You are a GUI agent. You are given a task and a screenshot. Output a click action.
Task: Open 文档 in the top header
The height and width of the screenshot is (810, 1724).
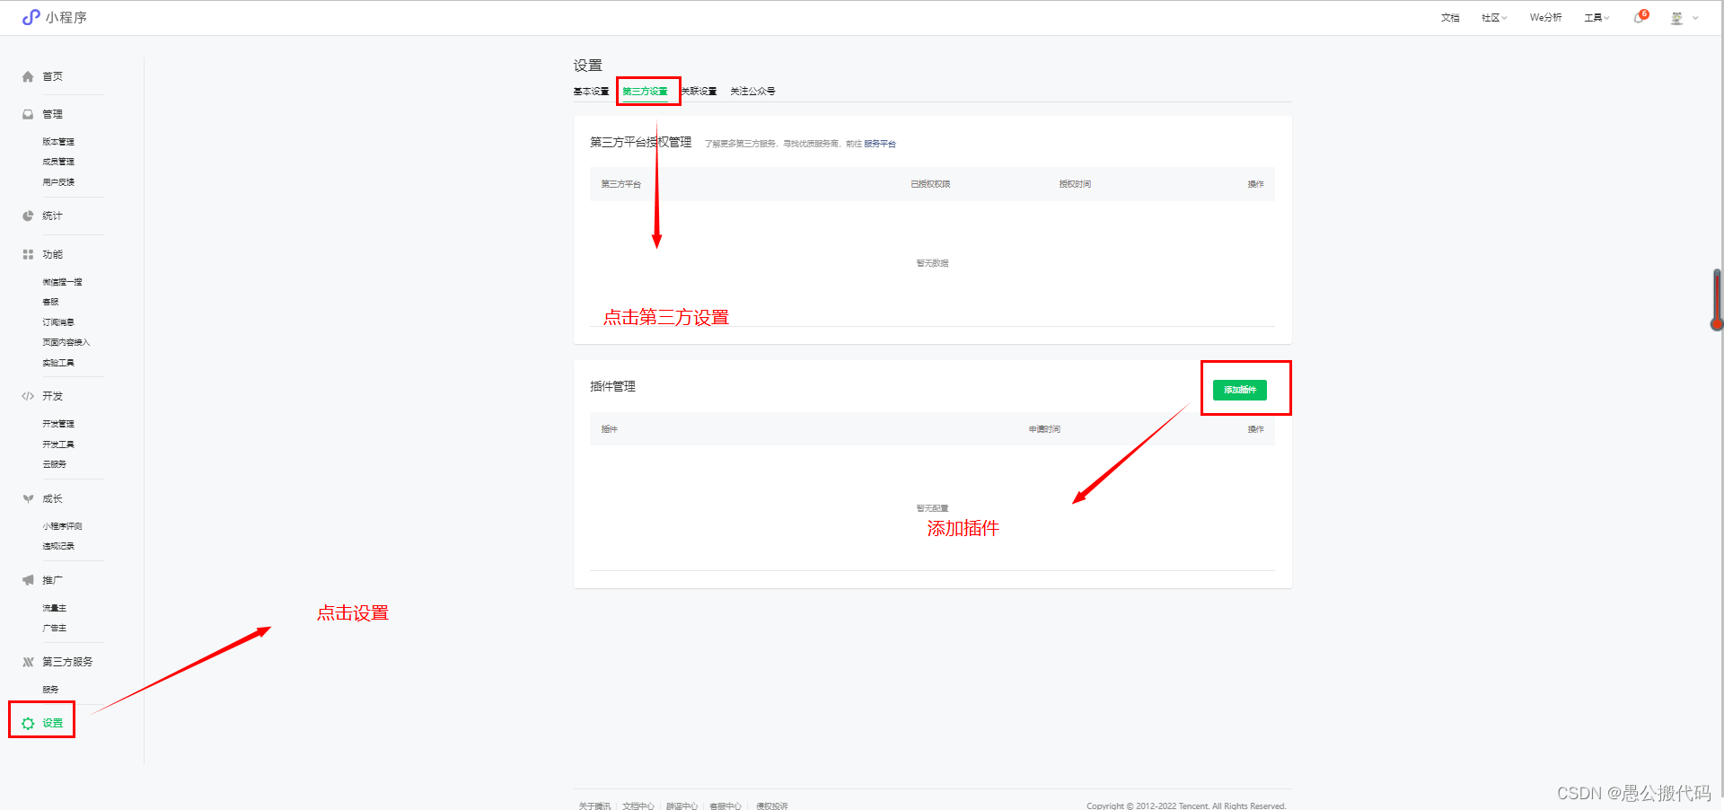pos(1450,17)
